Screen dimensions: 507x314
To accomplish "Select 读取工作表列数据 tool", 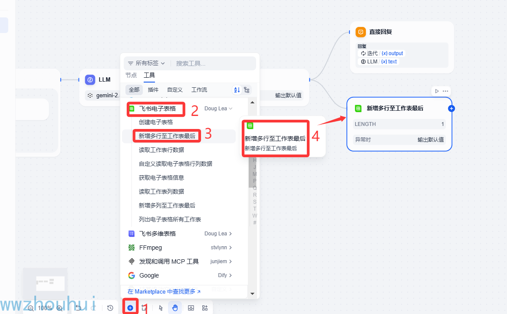I will click(161, 192).
